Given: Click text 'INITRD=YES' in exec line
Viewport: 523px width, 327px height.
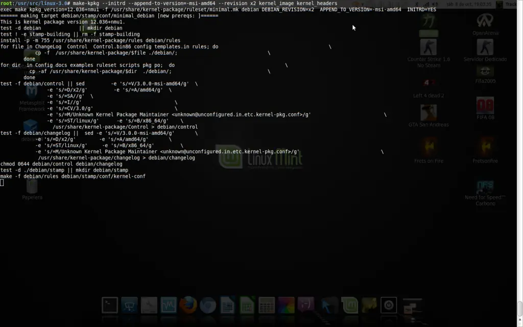Looking at the screenshot, I should point(421,10).
